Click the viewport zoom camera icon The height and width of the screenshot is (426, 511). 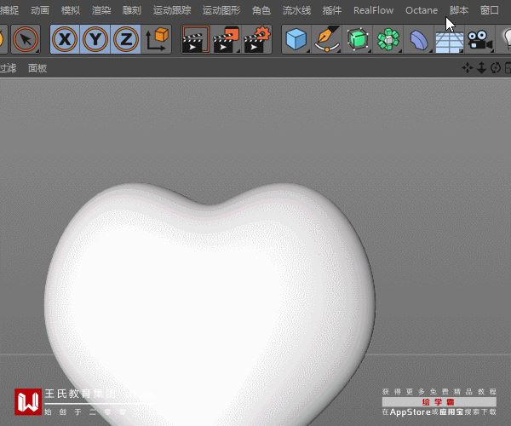481,68
